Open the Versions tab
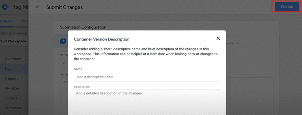302x115 pixels. (x=25, y=21)
